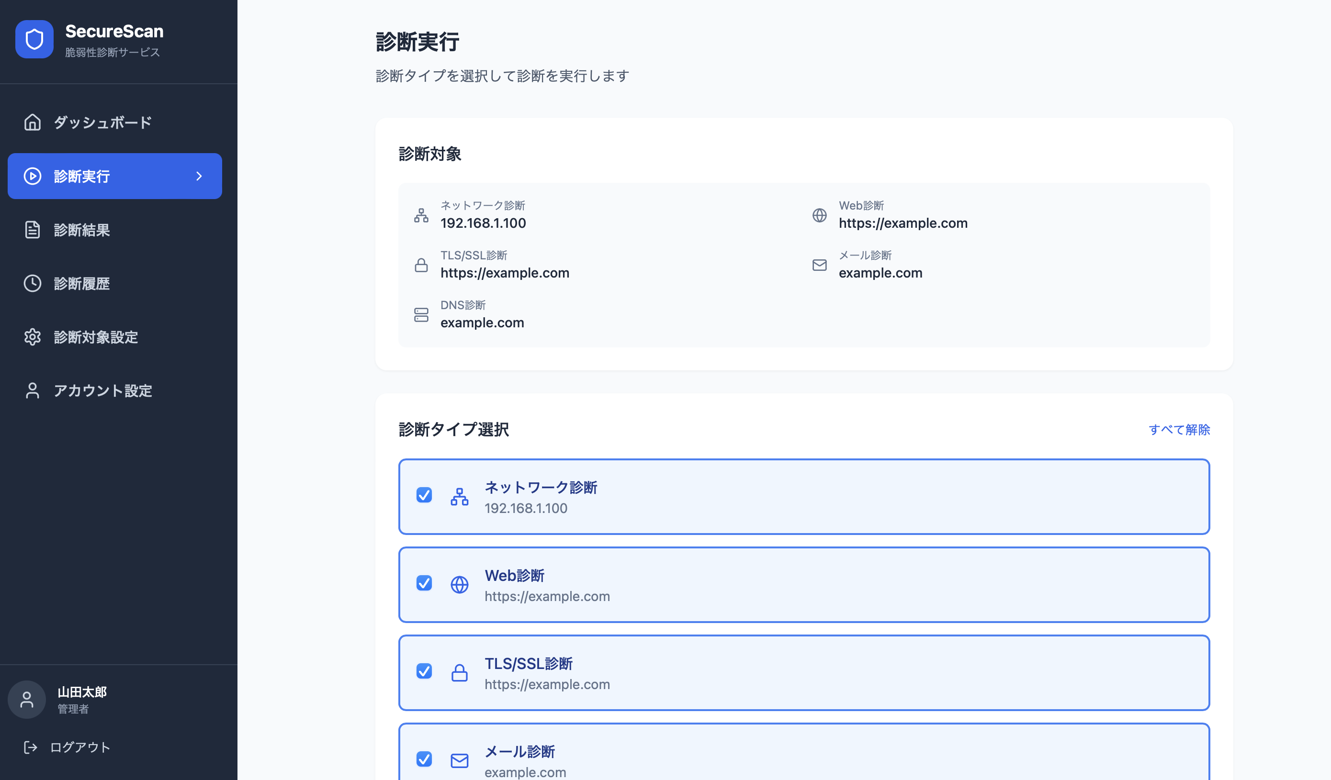1331x780 pixels.
Task: Click the 診断タイプ選択 section heading
Action: 454,430
